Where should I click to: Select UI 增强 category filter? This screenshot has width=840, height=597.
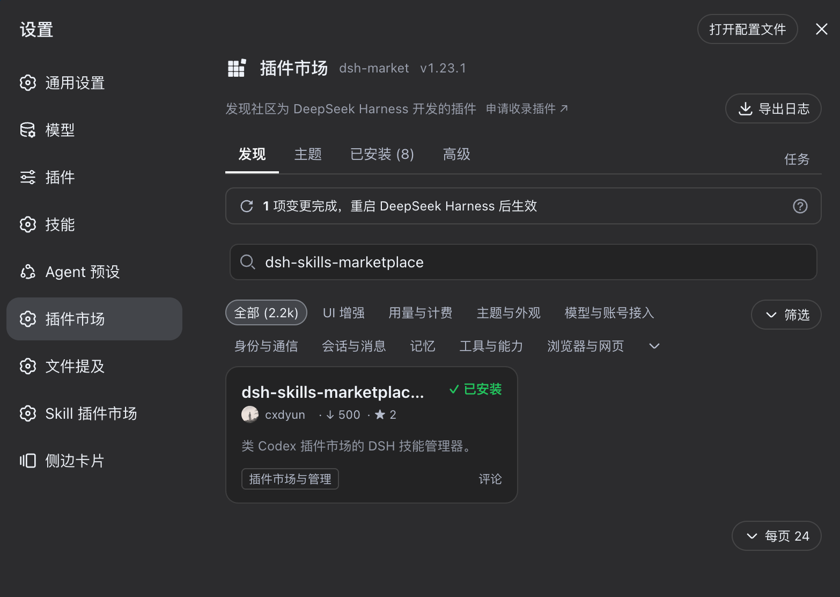(x=344, y=313)
